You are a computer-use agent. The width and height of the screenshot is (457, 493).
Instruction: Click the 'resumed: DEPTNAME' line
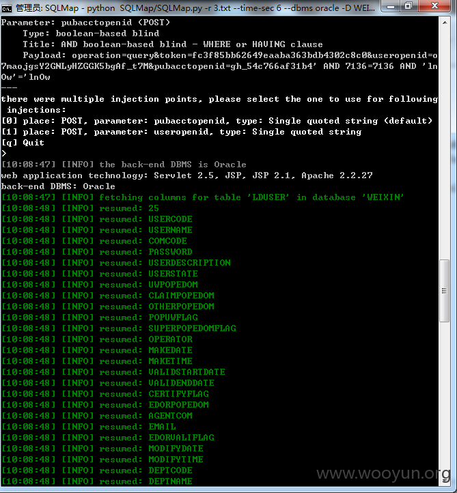pyautogui.click(x=97, y=481)
